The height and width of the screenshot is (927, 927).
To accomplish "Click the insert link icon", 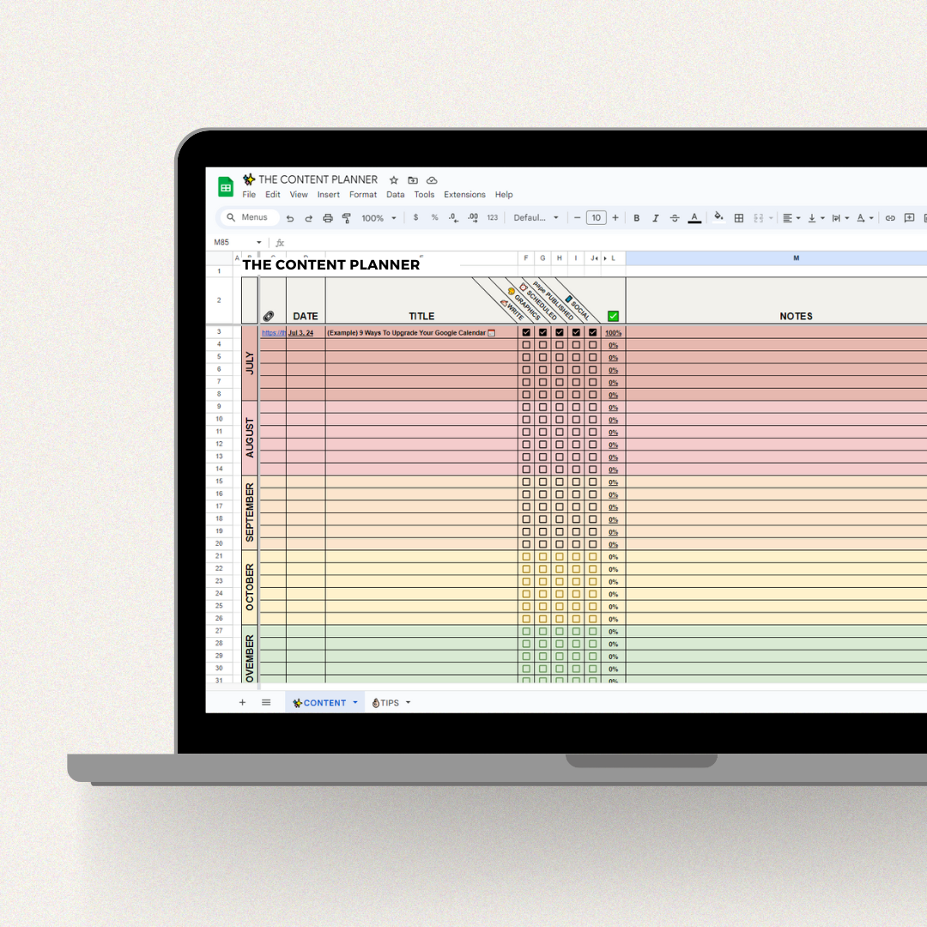I will coord(890,218).
